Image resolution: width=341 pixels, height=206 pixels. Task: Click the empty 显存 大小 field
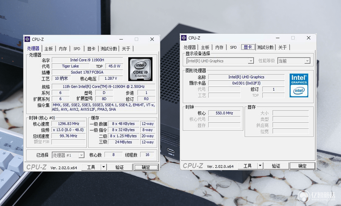click(x=291, y=113)
